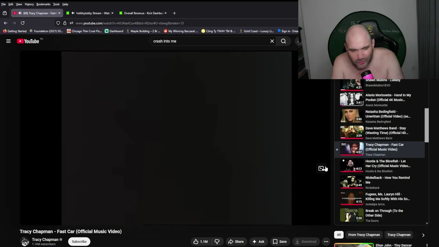Open the Công Ty TNHH TM bookmark
This screenshot has height=247, width=439.
tap(218, 31)
